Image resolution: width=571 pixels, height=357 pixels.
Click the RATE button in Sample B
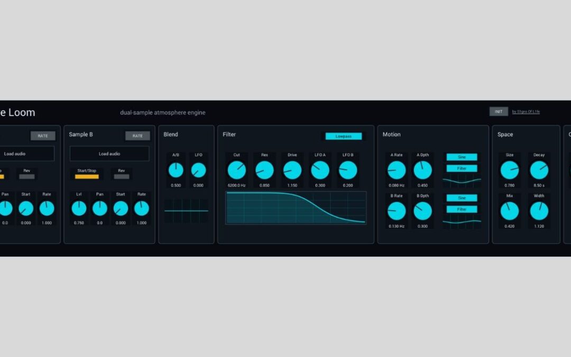[137, 136]
